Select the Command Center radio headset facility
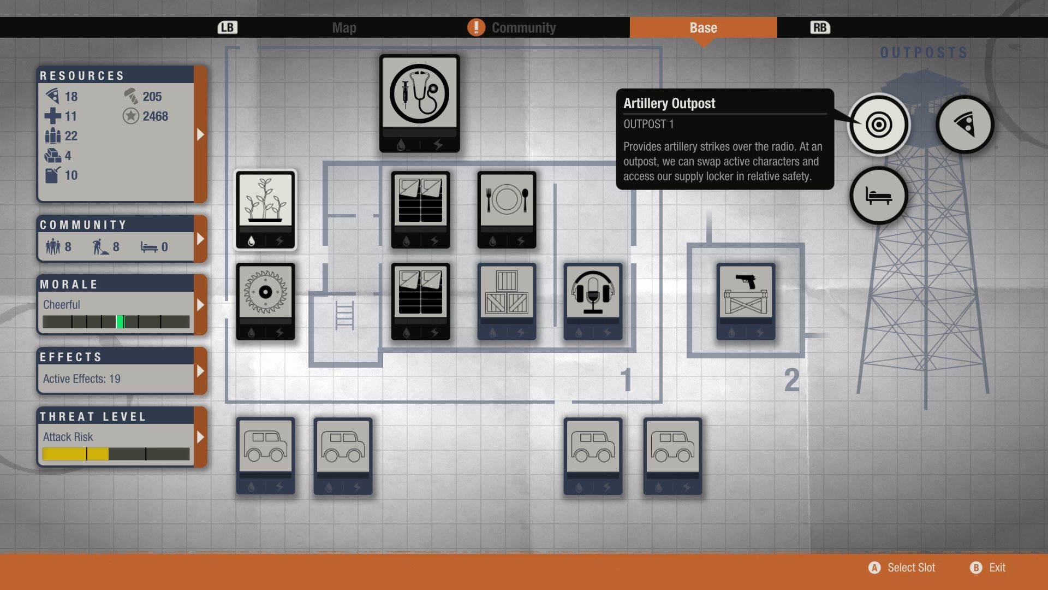The width and height of the screenshot is (1048, 590). click(593, 301)
